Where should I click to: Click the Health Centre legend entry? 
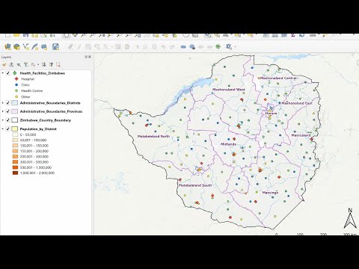[x=32, y=91]
